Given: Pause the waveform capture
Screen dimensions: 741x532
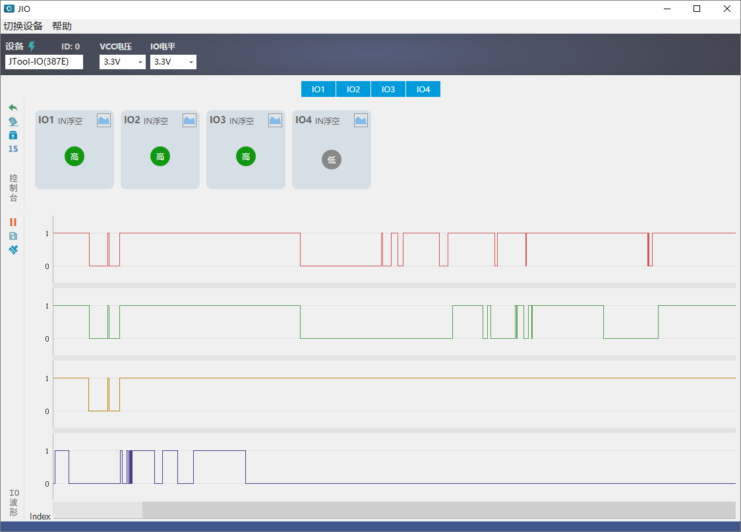Looking at the screenshot, I should click(13, 222).
